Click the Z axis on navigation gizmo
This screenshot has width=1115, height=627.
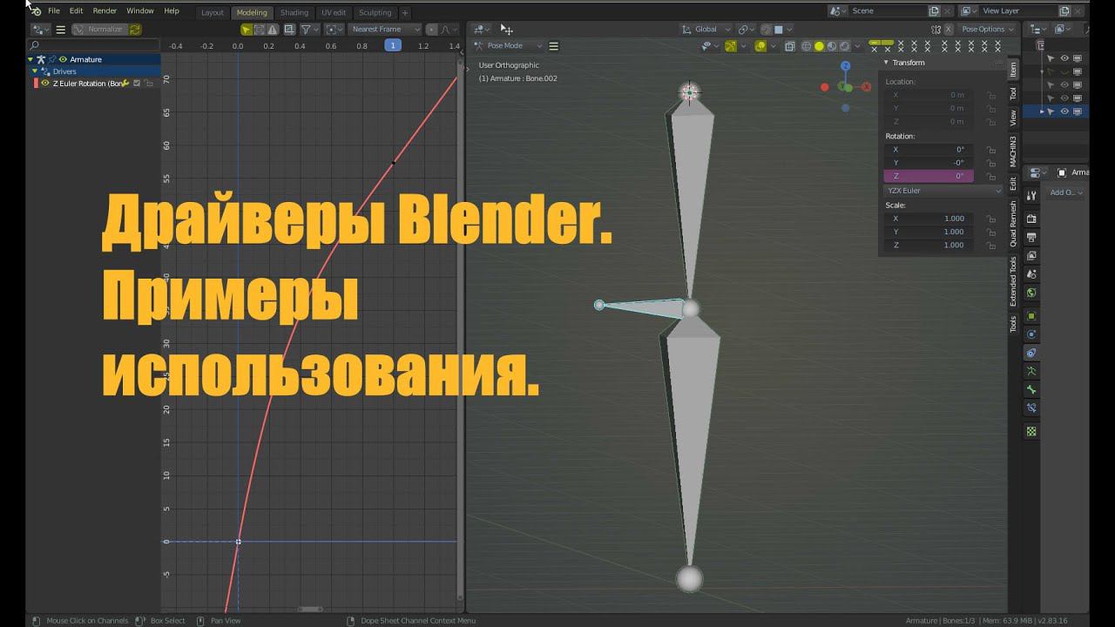point(845,66)
